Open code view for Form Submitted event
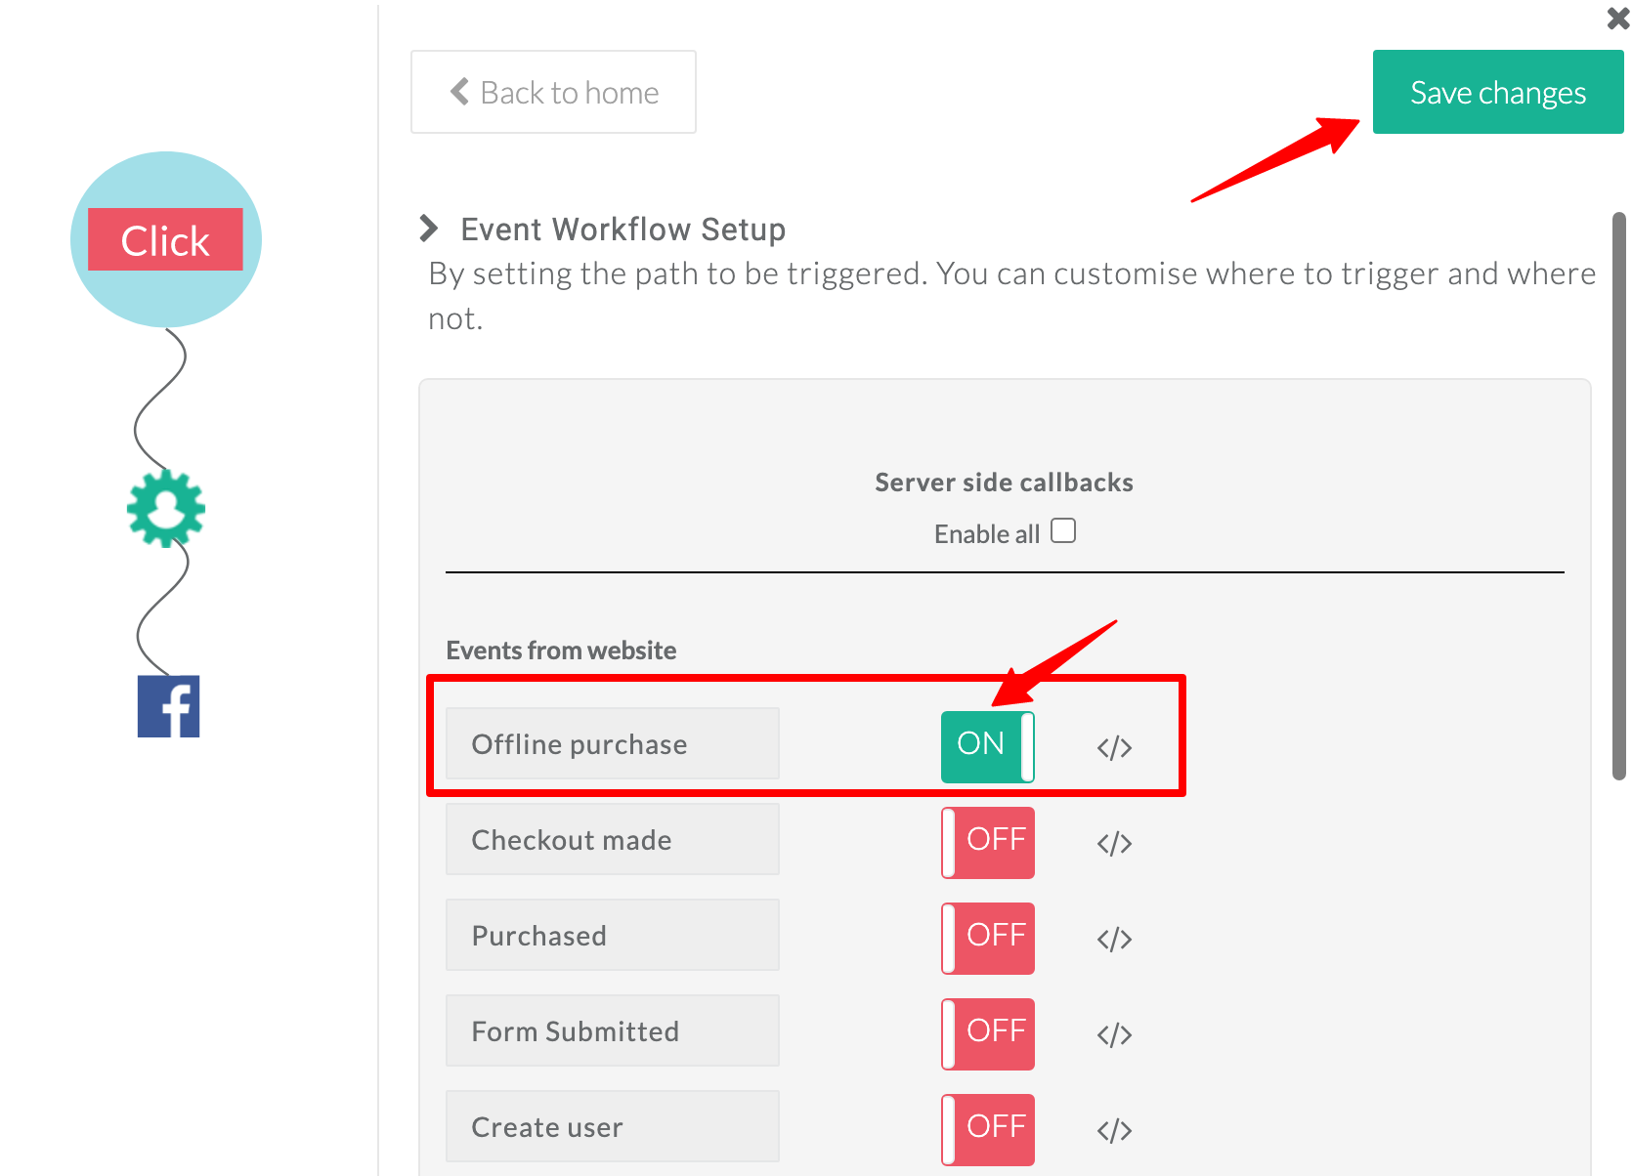The height and width of the screenshot is (1176, 1632). pos(1113,1034)
